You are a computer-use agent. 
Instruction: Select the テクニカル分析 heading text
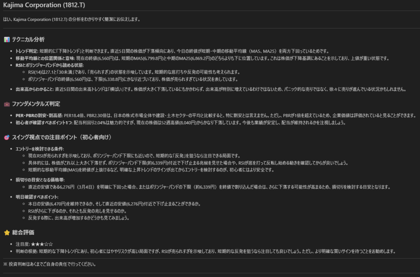(28, 40)
